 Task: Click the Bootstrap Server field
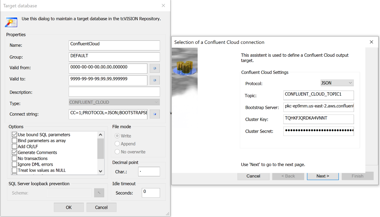click(319, 107)
